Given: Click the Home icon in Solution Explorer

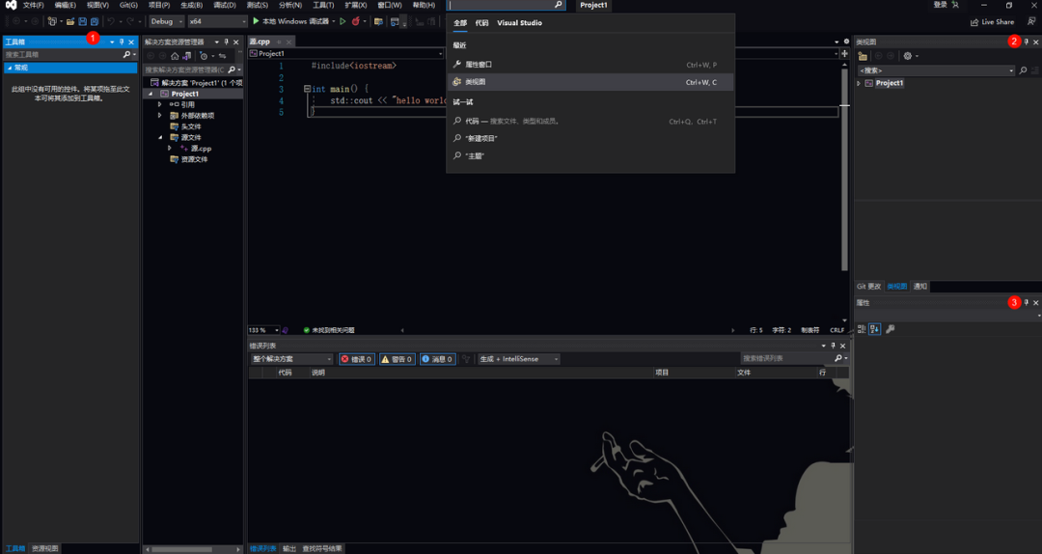Looking at the screenshot, I should click(x=175, y=56).
